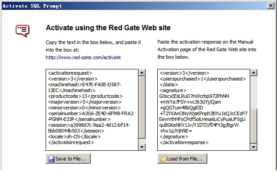
Task: Click the Save to File button
Action: pyautogui.click(x=68, y=159)
